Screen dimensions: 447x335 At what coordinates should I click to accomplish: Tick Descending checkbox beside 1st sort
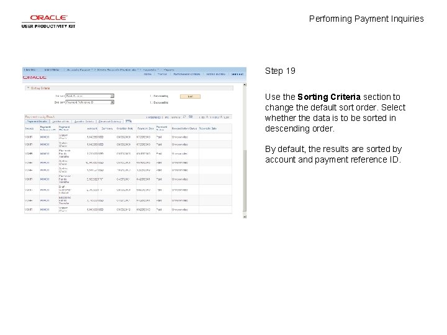pos(151,96)
